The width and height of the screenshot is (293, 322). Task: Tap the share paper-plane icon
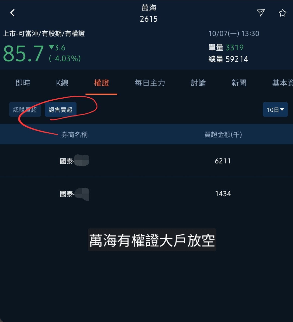261,13
